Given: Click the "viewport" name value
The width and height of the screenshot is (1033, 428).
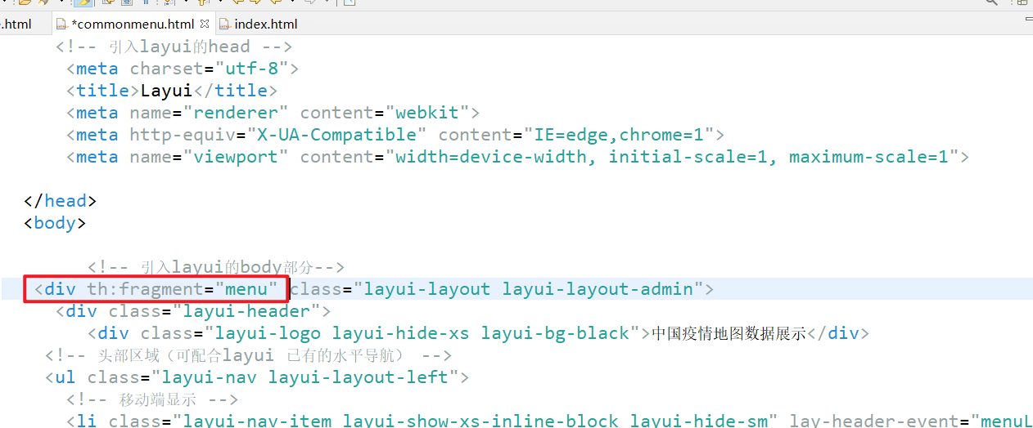Looking at the screenshot, I should pyautogui.click(x=237, y=157).
